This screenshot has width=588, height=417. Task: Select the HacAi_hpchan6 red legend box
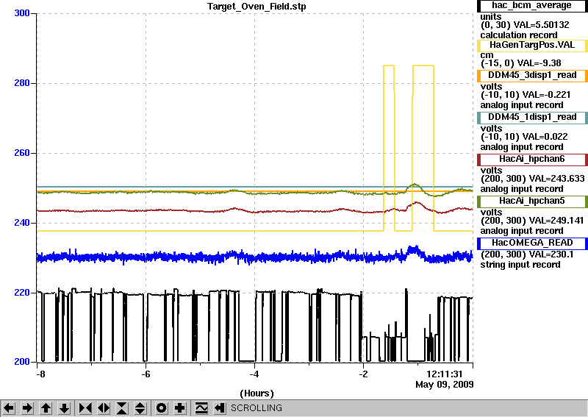[531, 160]
